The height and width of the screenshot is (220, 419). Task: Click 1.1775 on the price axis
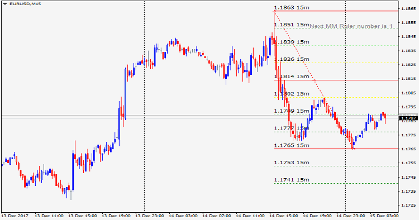[409, 135]
